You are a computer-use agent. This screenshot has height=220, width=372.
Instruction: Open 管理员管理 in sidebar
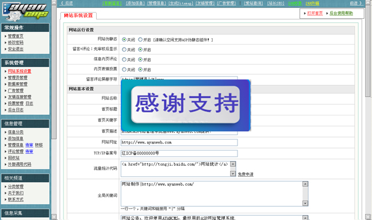click(18, 78)
